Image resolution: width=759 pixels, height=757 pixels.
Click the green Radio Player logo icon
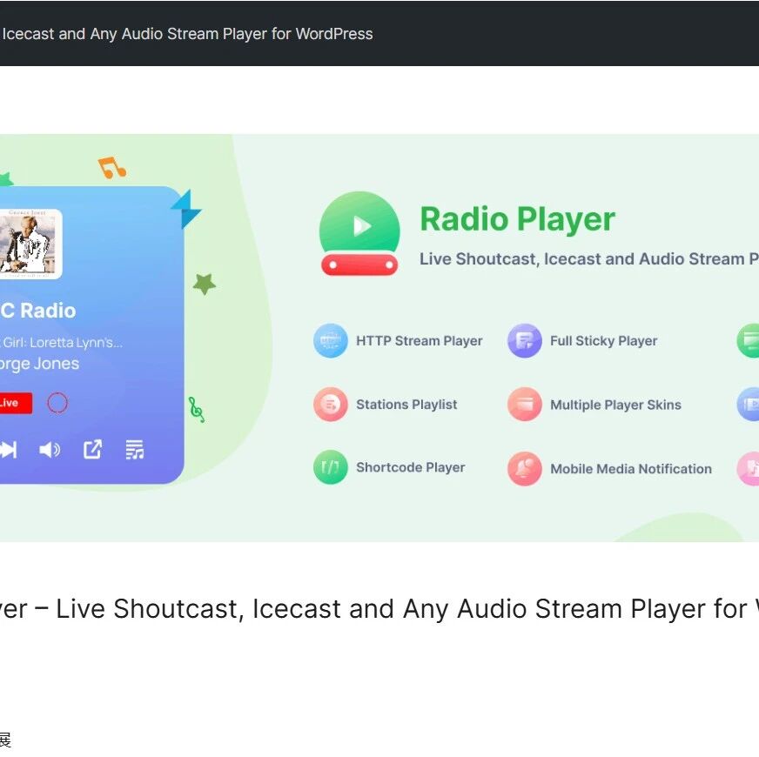coord(359,234)
